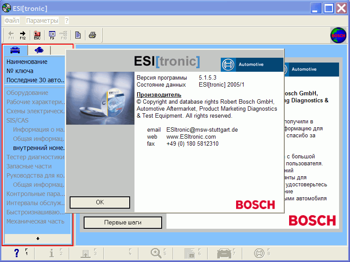
Task: Open the ? help menu
Action: [x=67, y=21]
